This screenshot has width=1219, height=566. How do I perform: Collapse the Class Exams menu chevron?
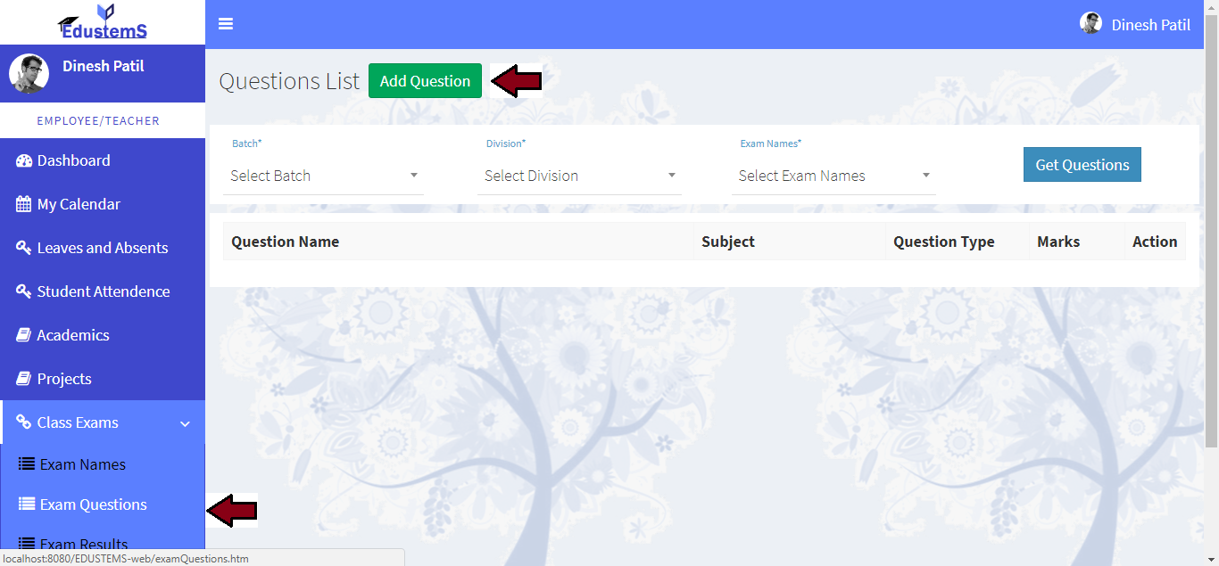tap(186, 423)
